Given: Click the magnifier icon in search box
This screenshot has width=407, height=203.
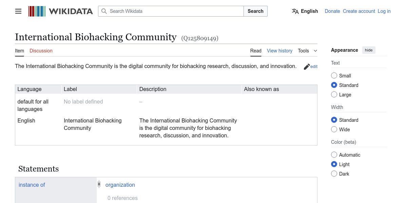Looking at the screenshot, I should click(x=104, y=11).
